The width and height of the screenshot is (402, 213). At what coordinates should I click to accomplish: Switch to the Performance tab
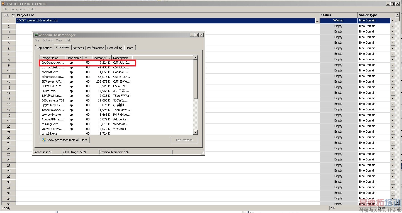coord(95,48)
